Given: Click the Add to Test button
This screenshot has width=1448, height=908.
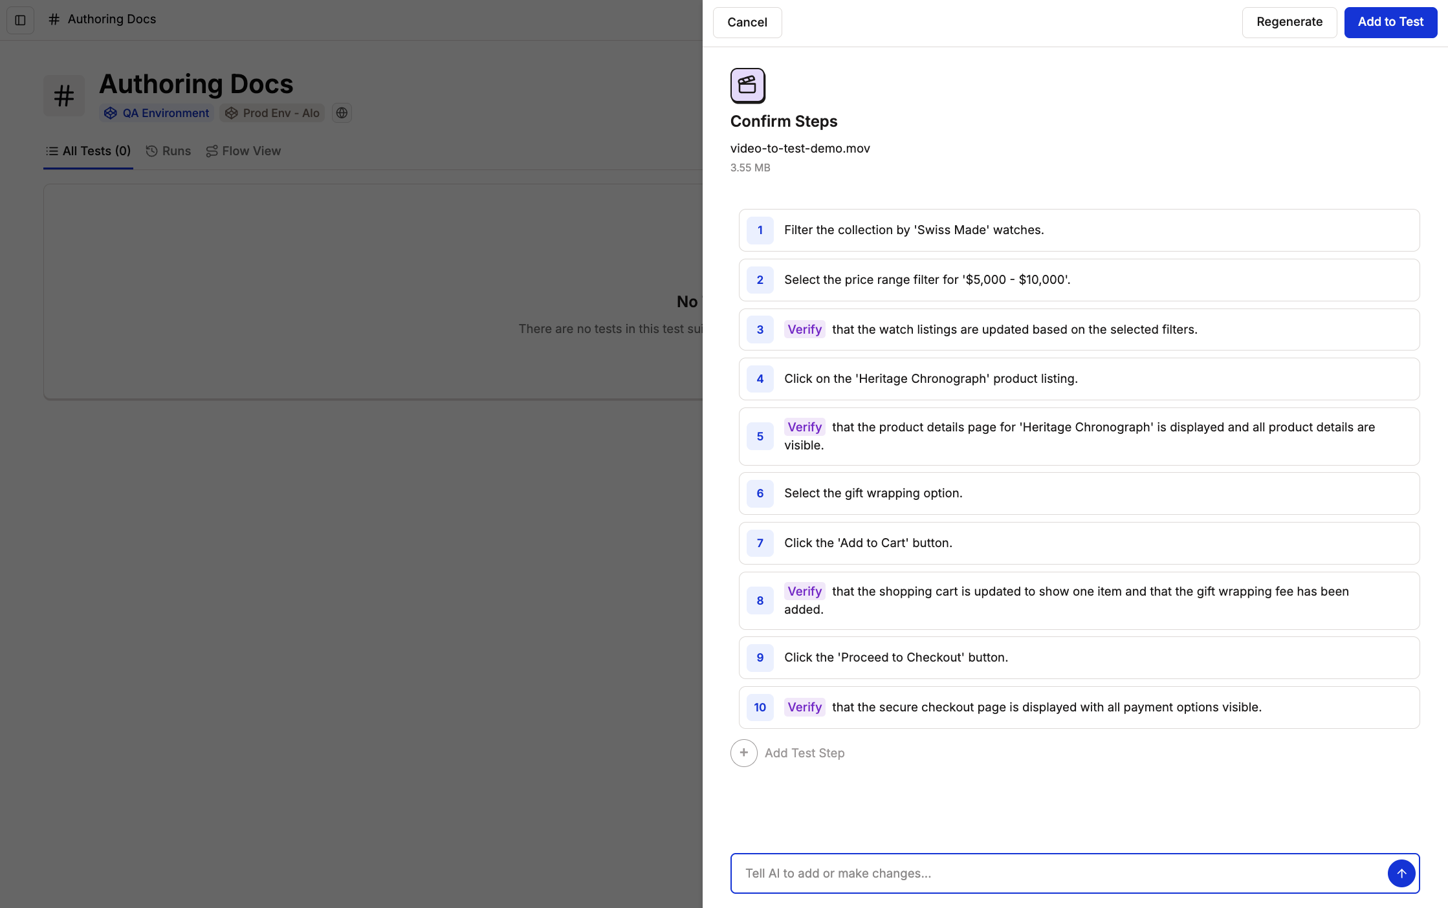Looking at the screenshot, I should (1390, 23).
